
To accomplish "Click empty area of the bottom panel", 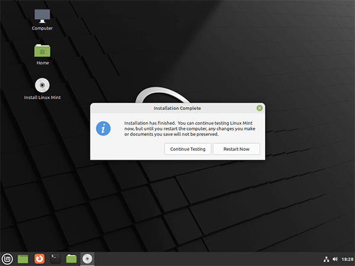I will (207, 259).
